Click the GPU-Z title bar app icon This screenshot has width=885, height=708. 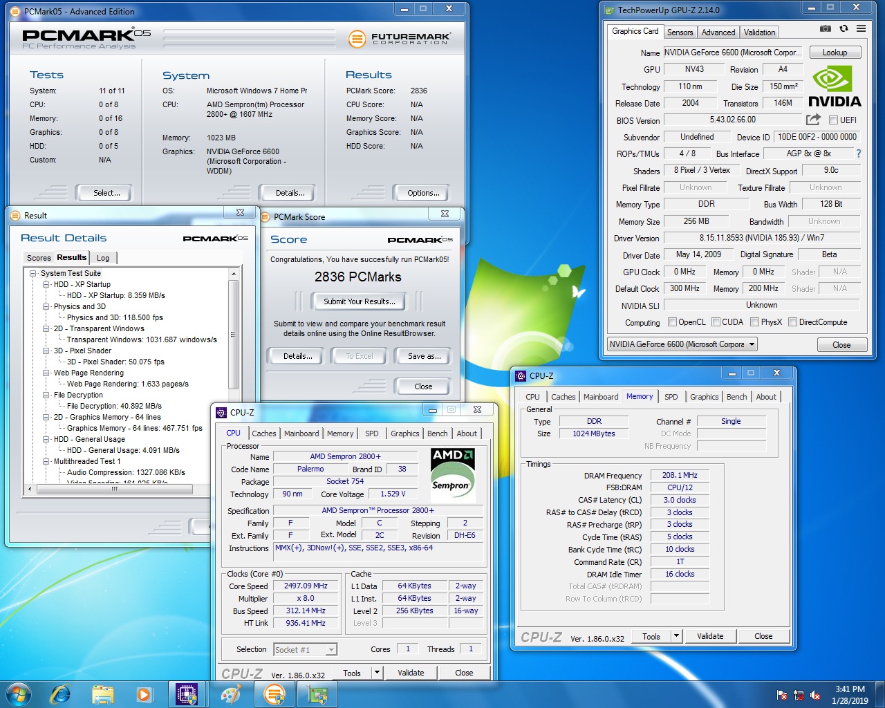tap(609, 10)
